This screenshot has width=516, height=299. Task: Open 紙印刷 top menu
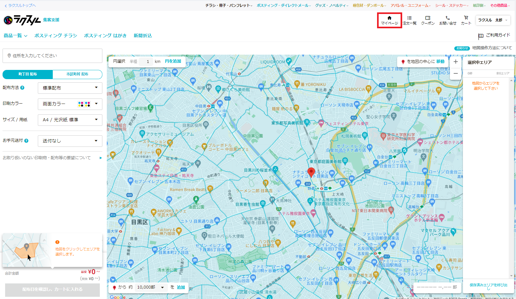479,5
